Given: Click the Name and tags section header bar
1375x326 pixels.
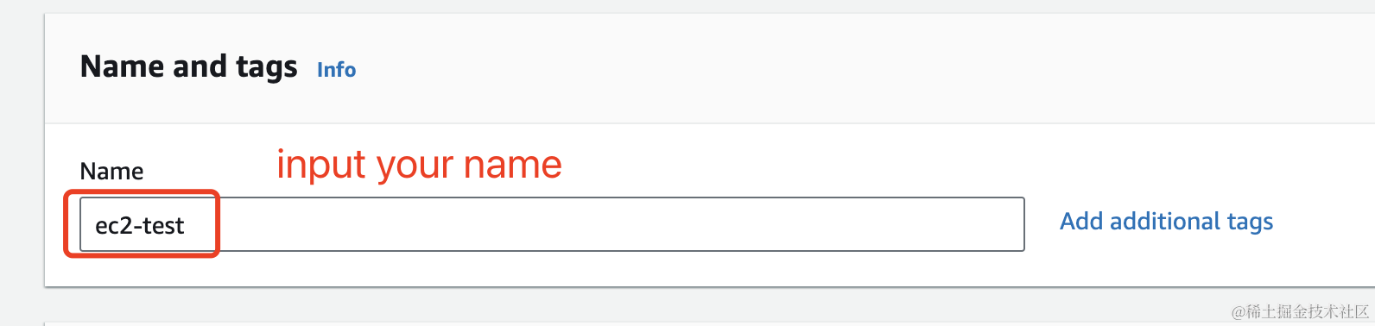Looking at the screenshot, I should [x=709, y=68].
